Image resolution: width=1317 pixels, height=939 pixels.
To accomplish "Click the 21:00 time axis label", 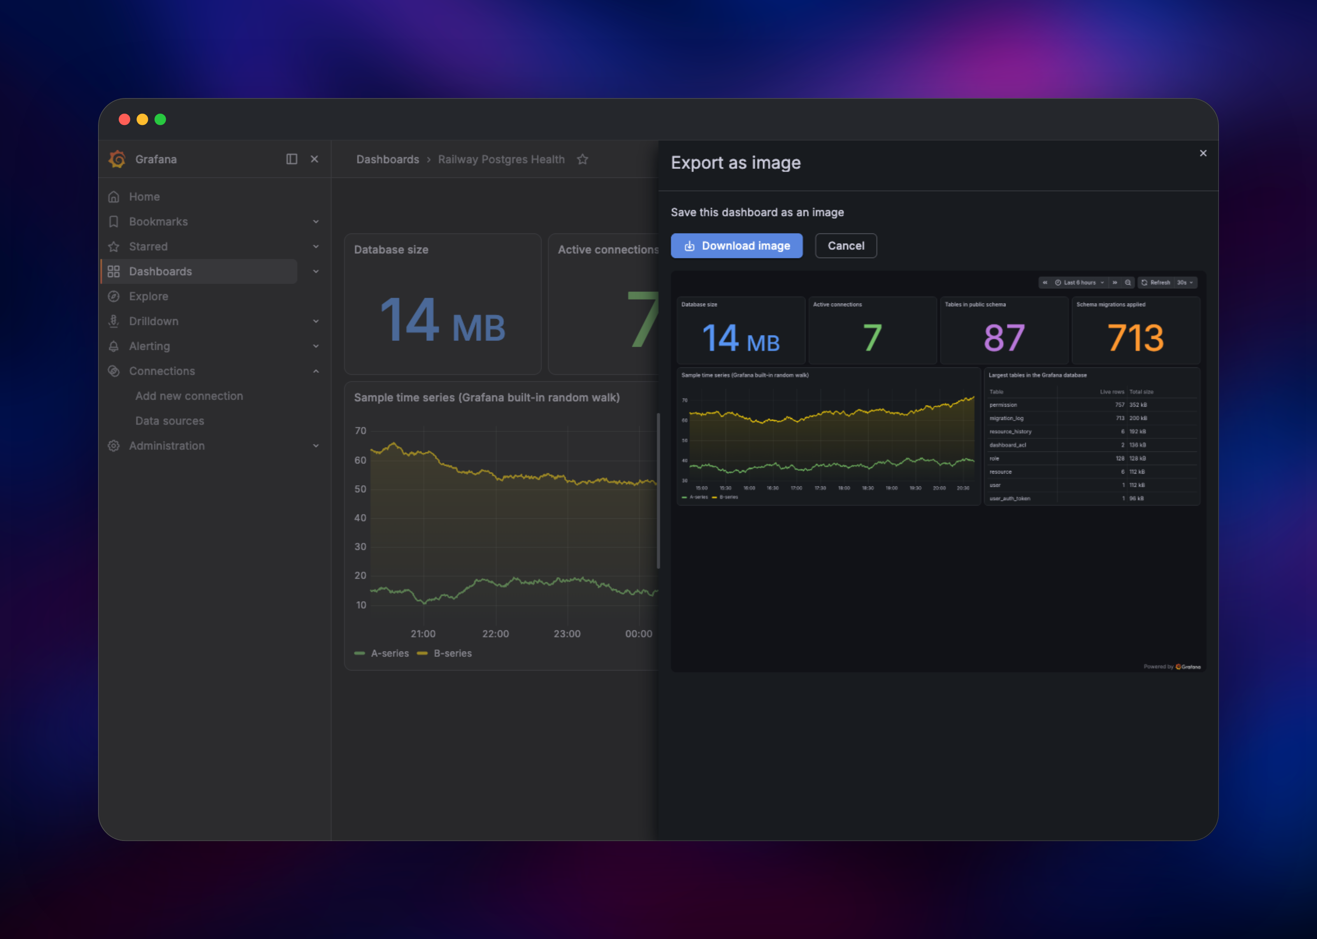I will [x=423, y=634].
